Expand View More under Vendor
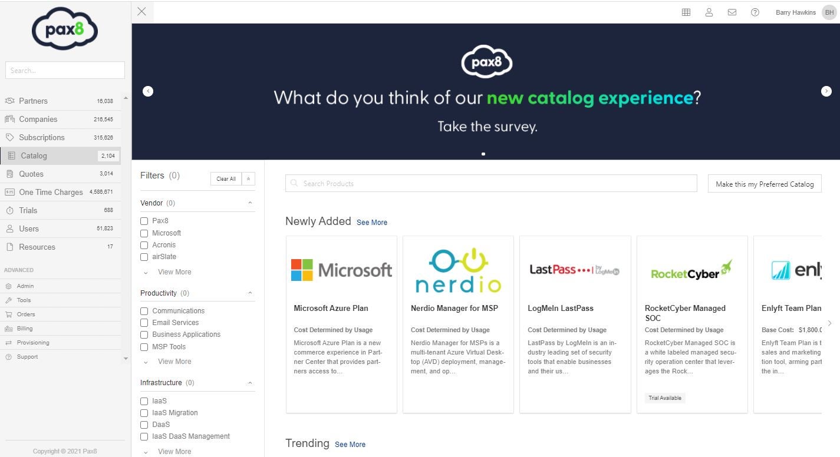 tap(174, 272)
